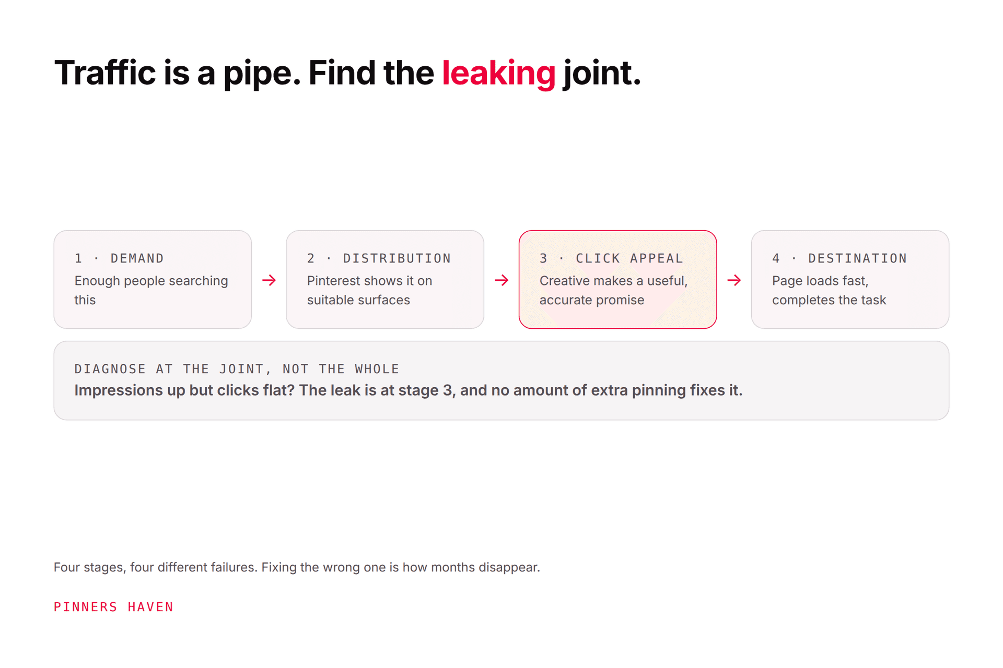Click the "Impressions up but clicks flat" sentence
The width and height of the screenshot is (1003, 668).
coord(408,390)
